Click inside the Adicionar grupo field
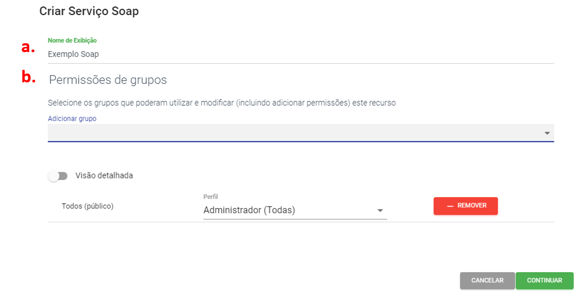Viewport: 575px width, 293px height. tap(292, 133)
